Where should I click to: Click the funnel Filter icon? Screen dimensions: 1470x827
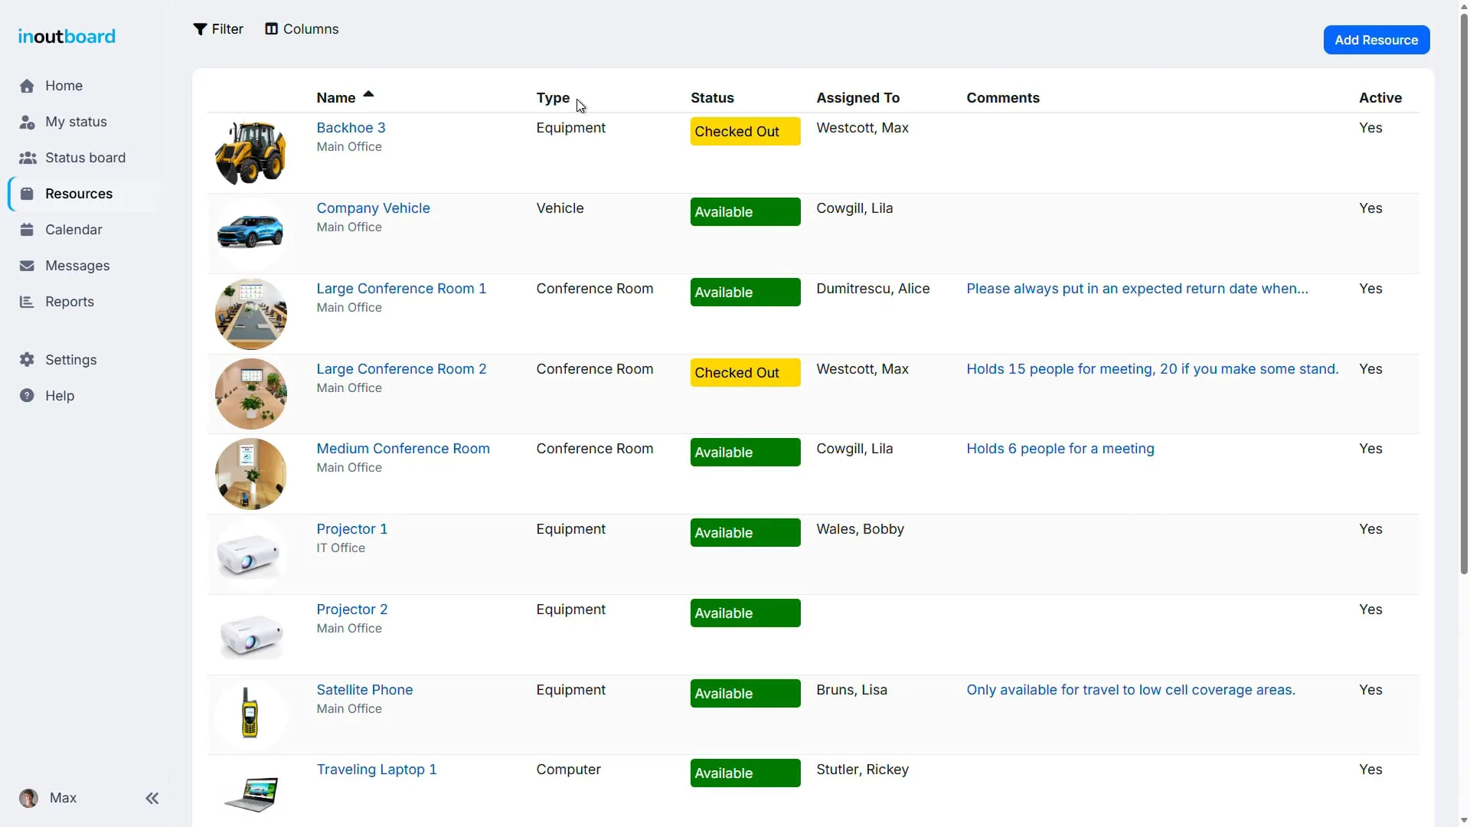200,29
